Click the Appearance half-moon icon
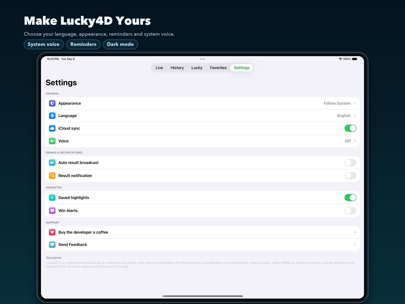The width and height of the screenshot is (405, 304). [52, 103]
